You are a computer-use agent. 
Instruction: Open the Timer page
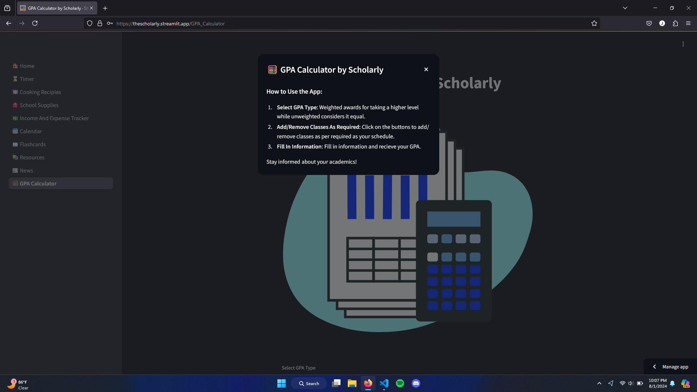point(27,79)
